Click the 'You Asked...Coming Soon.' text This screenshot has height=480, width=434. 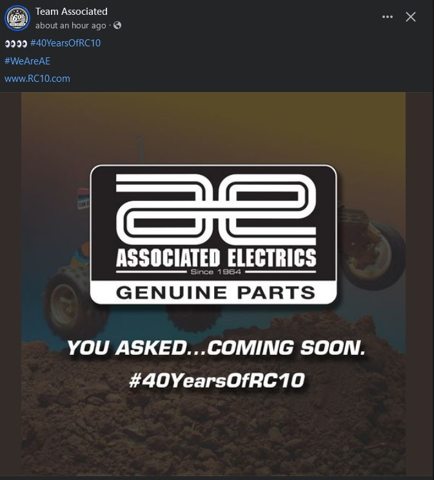[217, 348]
